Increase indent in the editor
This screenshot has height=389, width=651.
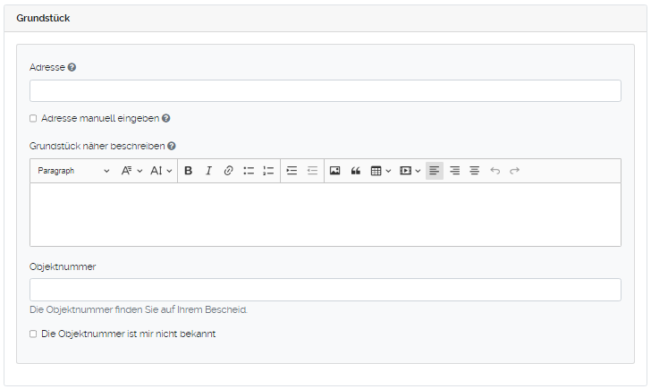click(x=292, y=171)
